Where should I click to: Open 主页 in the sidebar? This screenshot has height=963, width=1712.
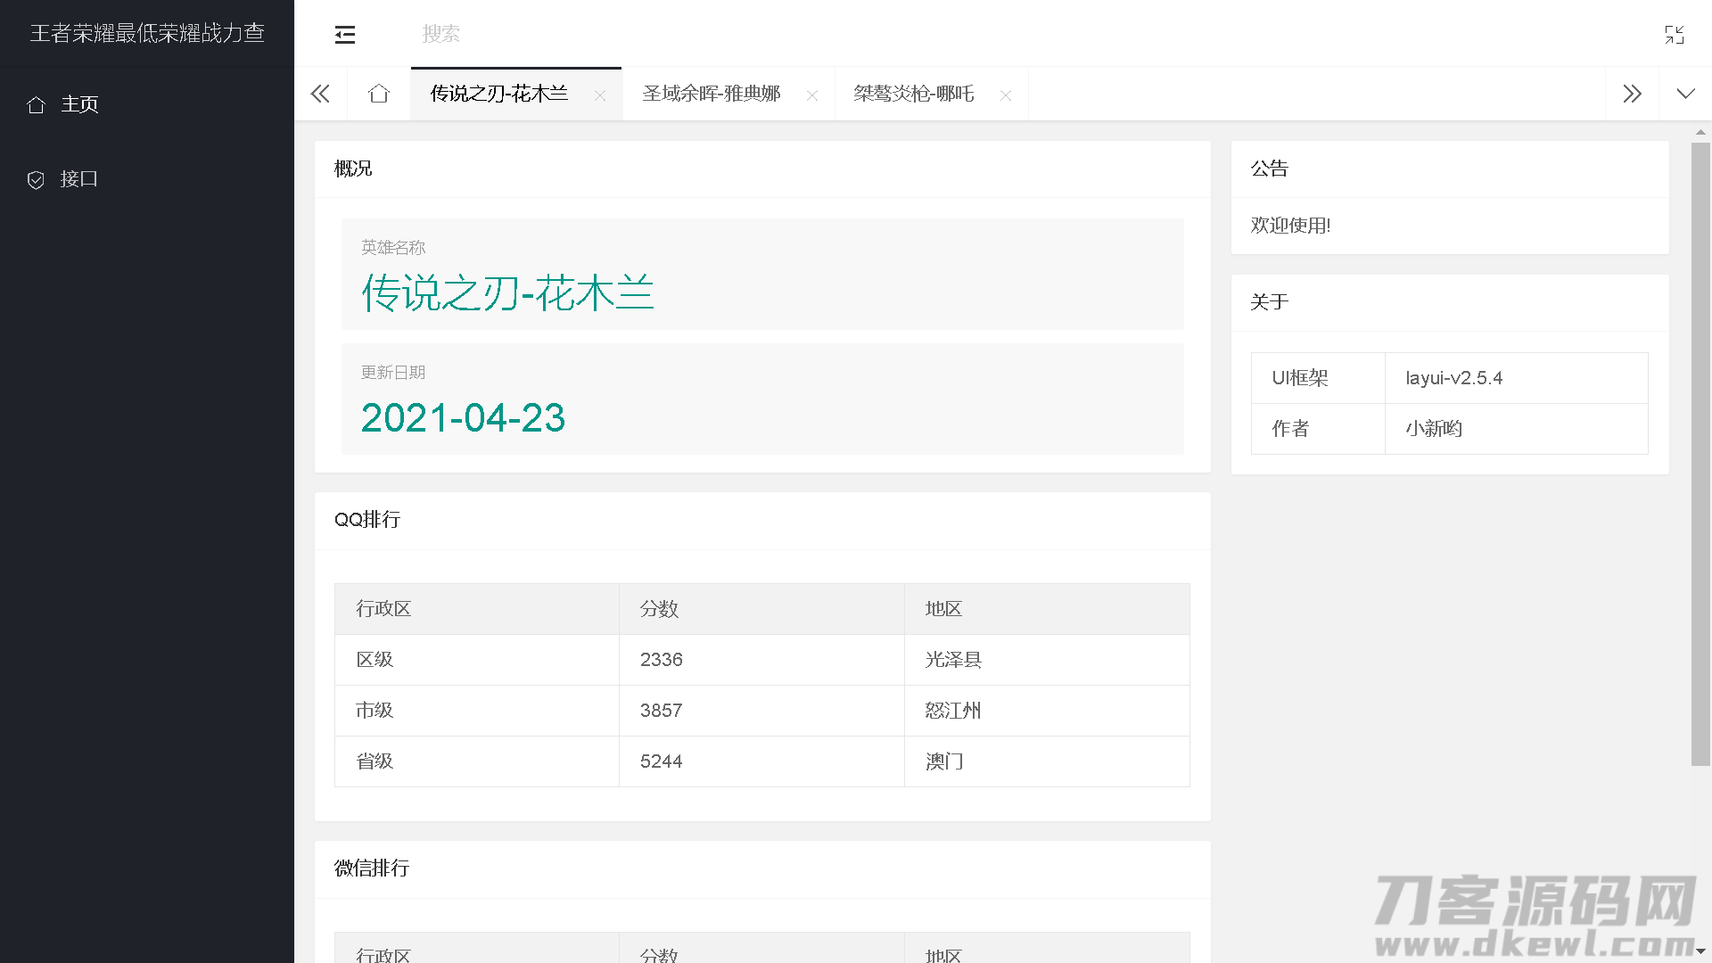[x=79, y=104]
